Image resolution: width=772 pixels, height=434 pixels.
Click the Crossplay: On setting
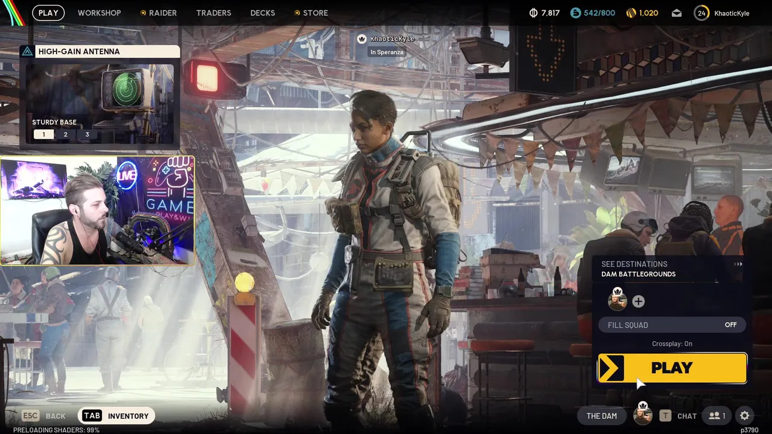click(672, 344)
